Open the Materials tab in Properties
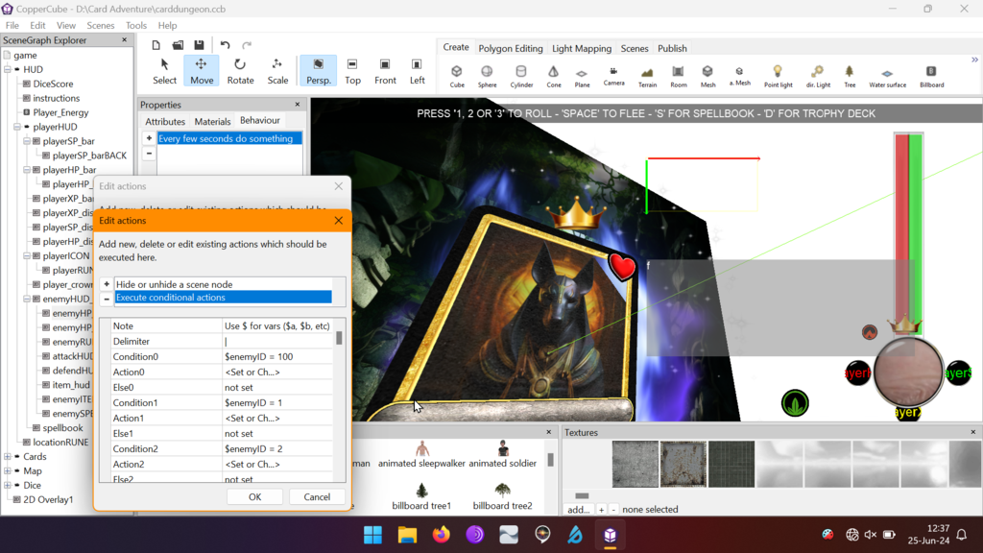The image size is (983, 553). [212, 122]
